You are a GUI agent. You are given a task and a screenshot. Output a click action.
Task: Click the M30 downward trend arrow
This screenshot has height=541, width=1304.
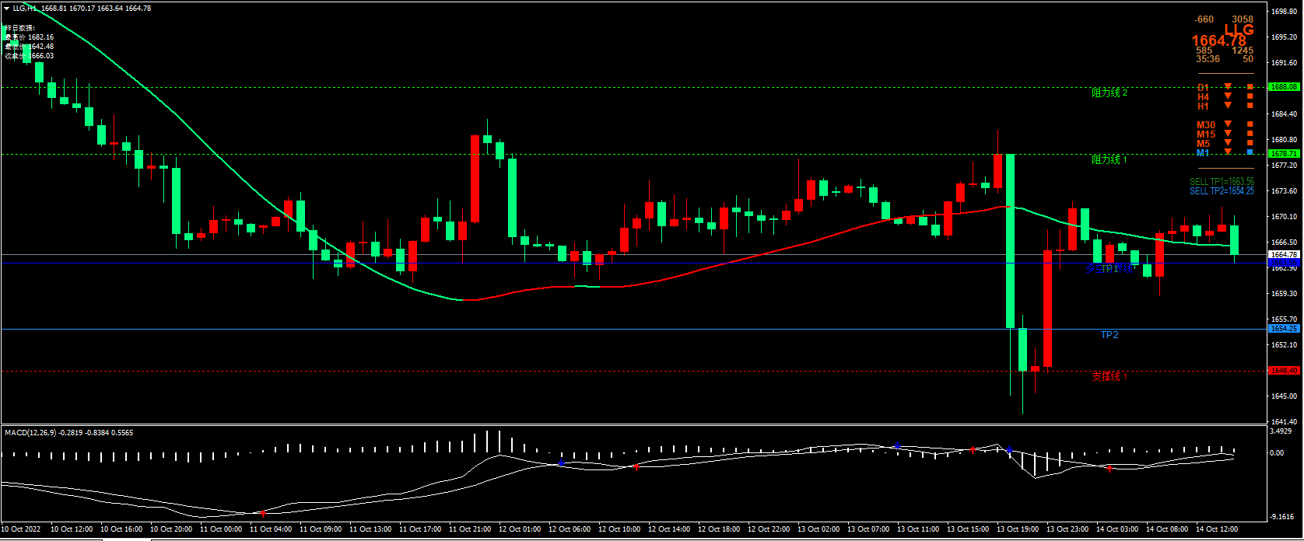[x=1228, y=124]
